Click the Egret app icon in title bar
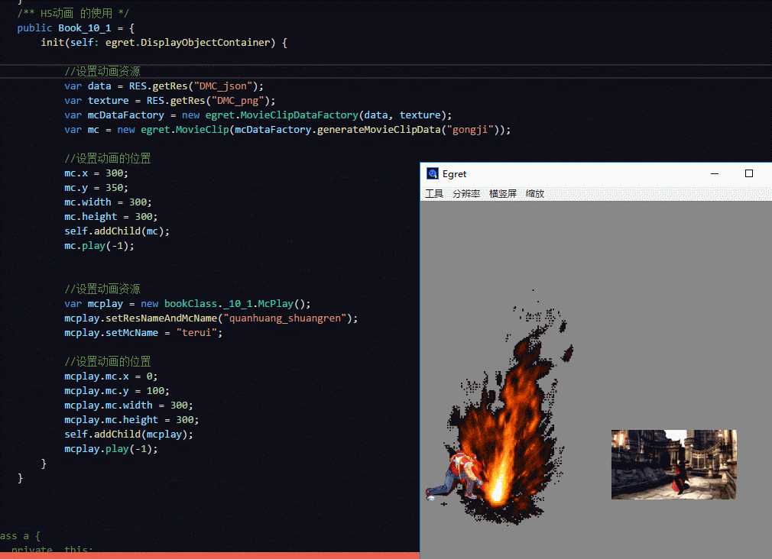Image resolution: width=772 pixels, height=559 pixels. 433,173
